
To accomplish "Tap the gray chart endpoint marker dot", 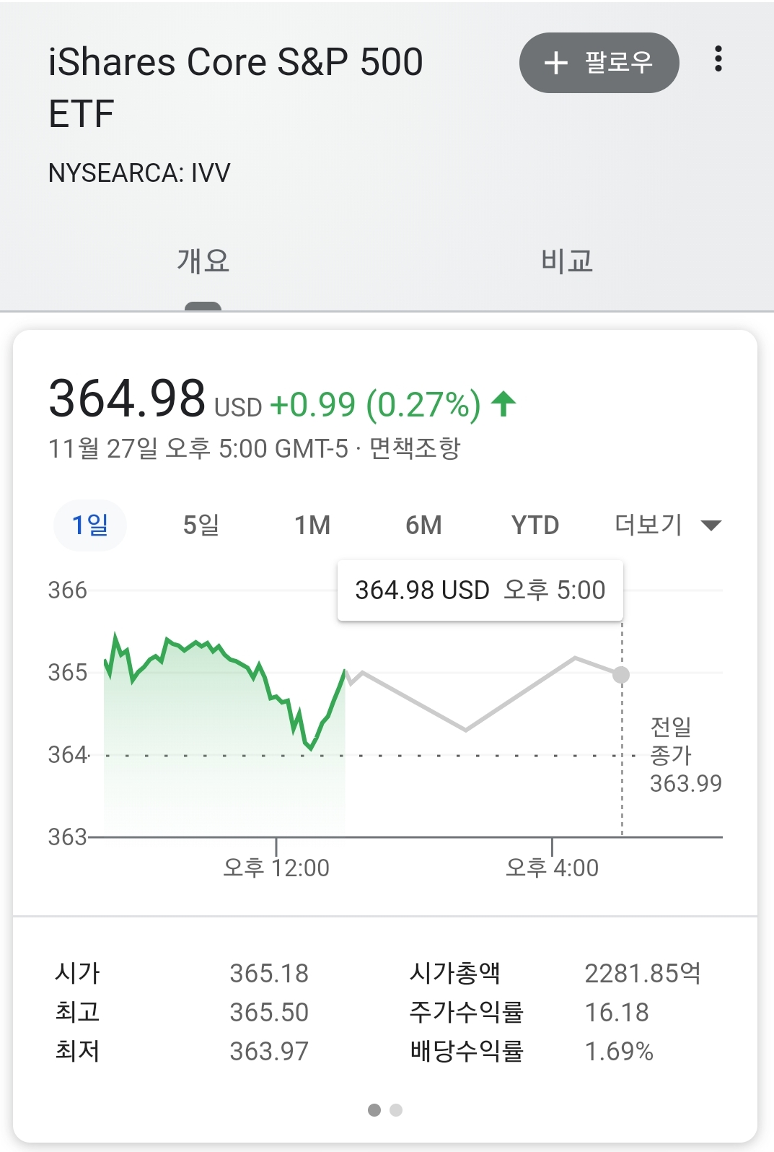I will (621, 675).
